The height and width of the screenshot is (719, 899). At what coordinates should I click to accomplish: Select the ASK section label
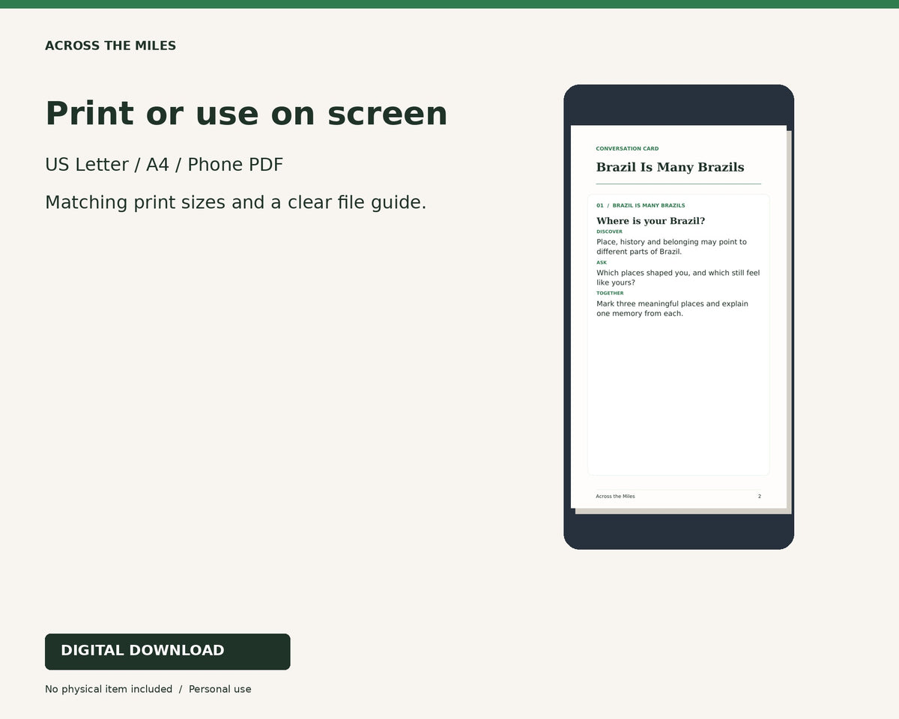pos(602,263)
